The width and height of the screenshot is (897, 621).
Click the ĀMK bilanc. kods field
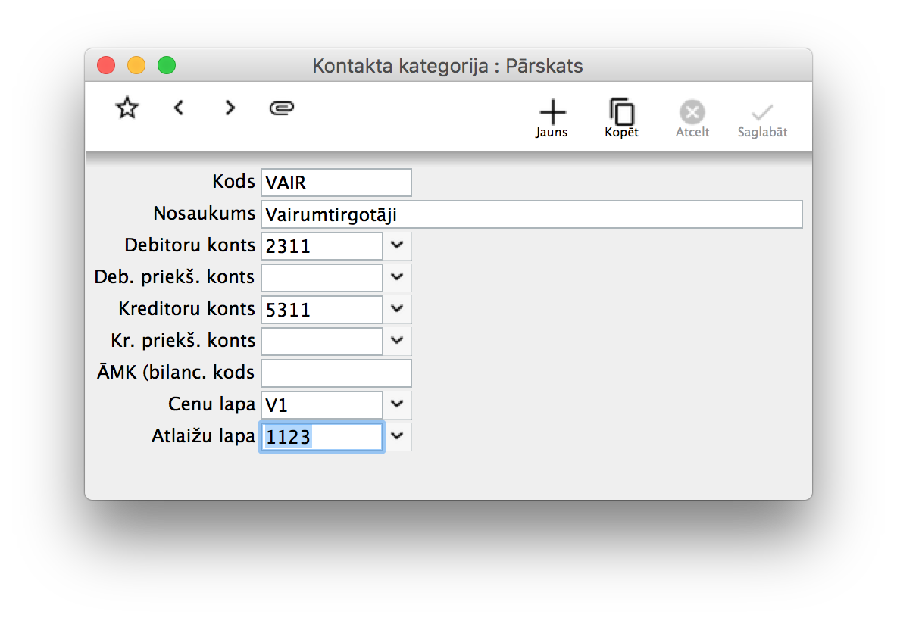click(336, 373)
